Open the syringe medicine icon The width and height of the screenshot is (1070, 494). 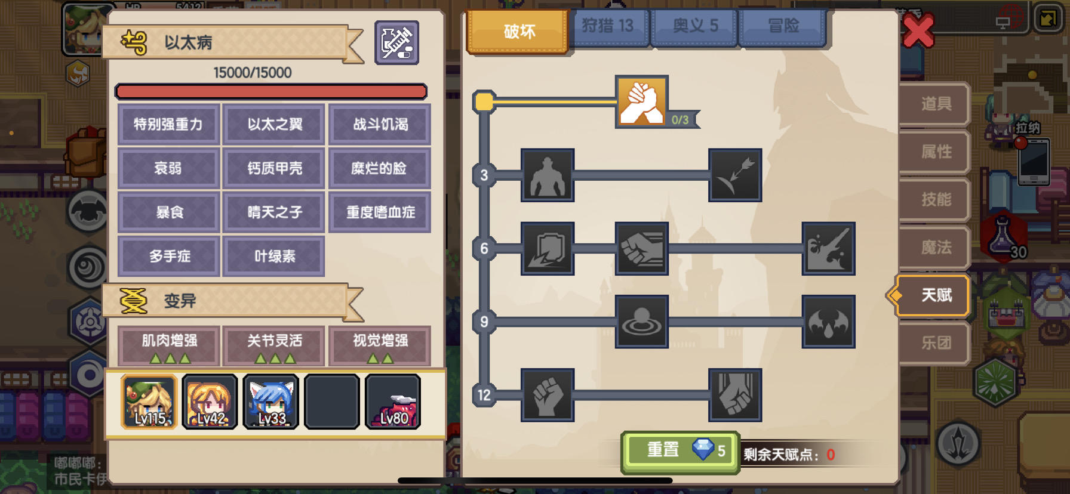397,42
